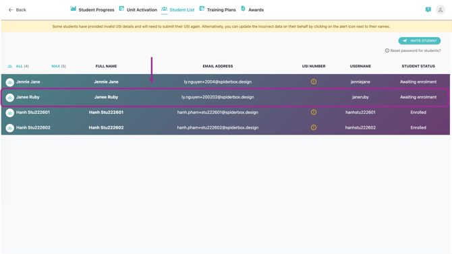Image resolution: width=452 pixels, height=254 pixels.
Task: Click the Full Name column header
Action: tap(106, 66)
